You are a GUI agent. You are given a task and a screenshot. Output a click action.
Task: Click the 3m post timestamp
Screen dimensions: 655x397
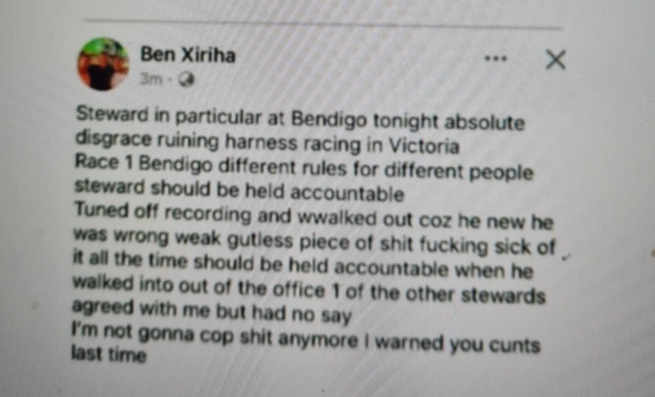151,78
